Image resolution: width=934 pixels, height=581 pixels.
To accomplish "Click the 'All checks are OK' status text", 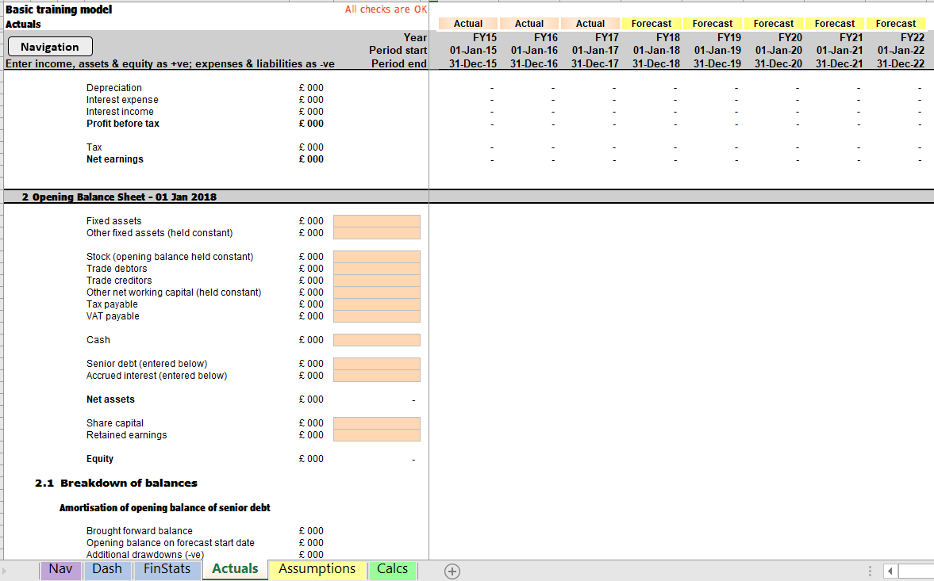I will click(x=386, y=8).
